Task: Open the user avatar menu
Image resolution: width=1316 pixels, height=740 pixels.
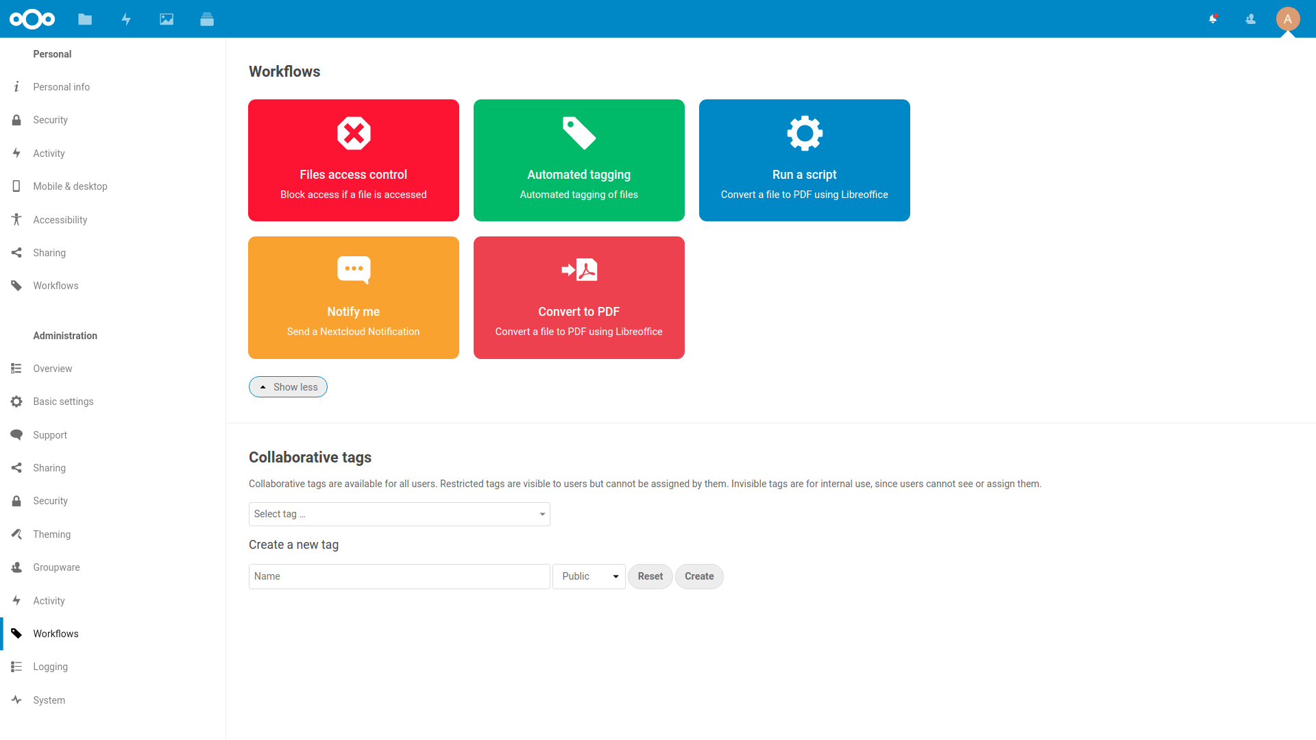Action: 1288,19
